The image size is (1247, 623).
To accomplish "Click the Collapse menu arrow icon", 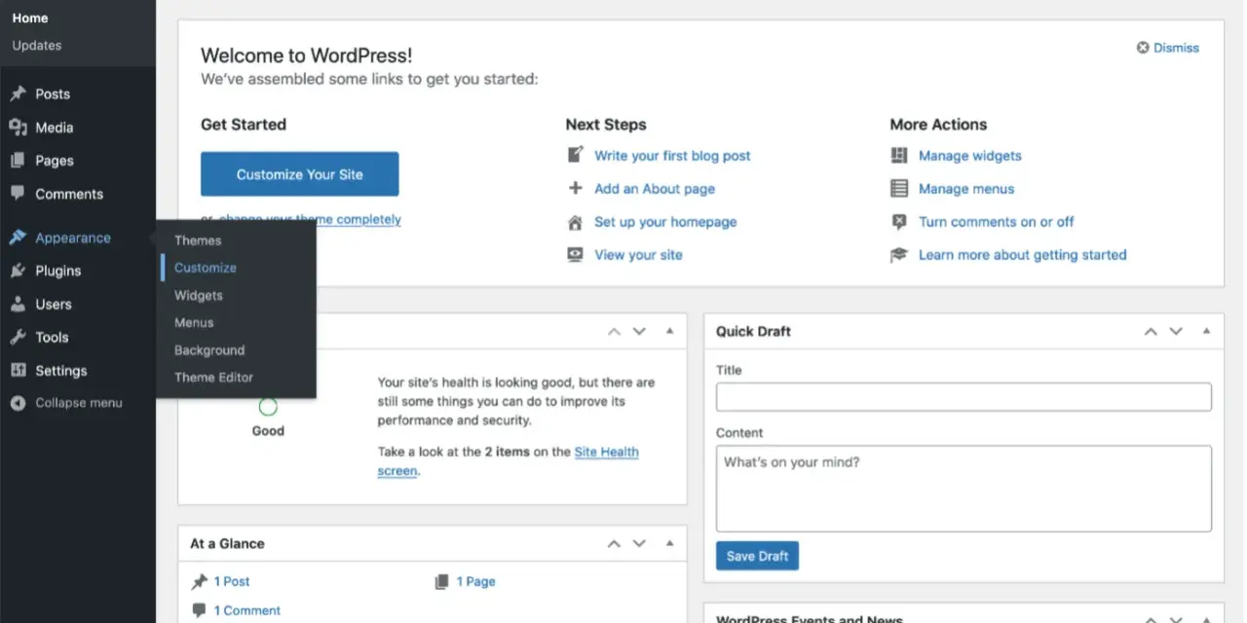I will (18, 403).
